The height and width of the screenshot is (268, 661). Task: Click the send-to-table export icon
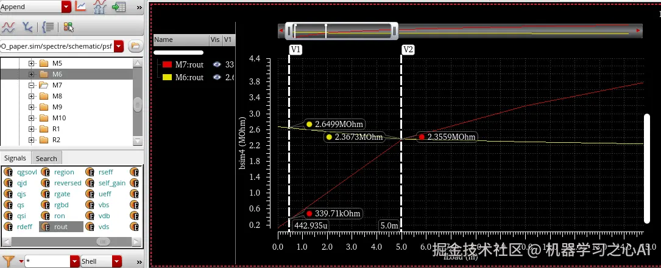point(119,6)
